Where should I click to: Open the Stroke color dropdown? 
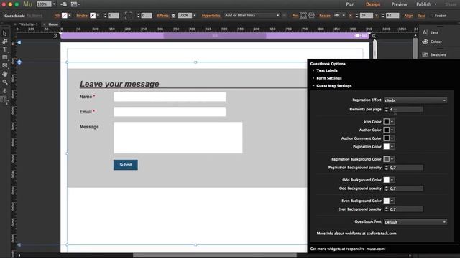coord(98,16)
